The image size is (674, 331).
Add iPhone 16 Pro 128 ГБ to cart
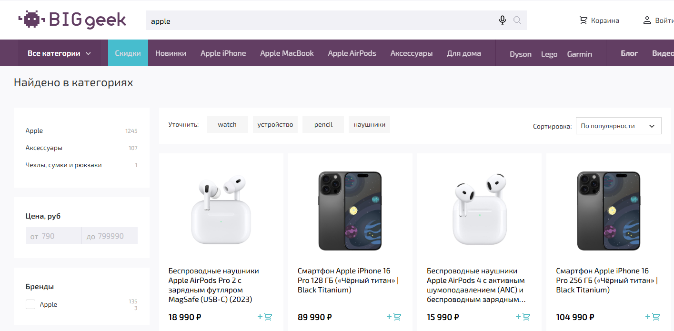coord(394,317)
